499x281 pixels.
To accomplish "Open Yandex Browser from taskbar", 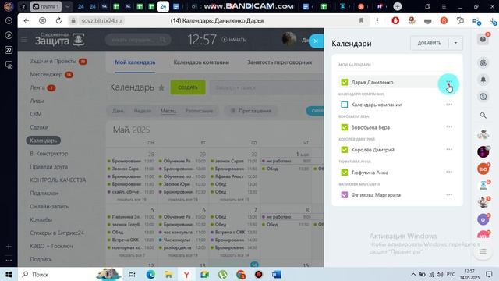I will coord(186,274).
